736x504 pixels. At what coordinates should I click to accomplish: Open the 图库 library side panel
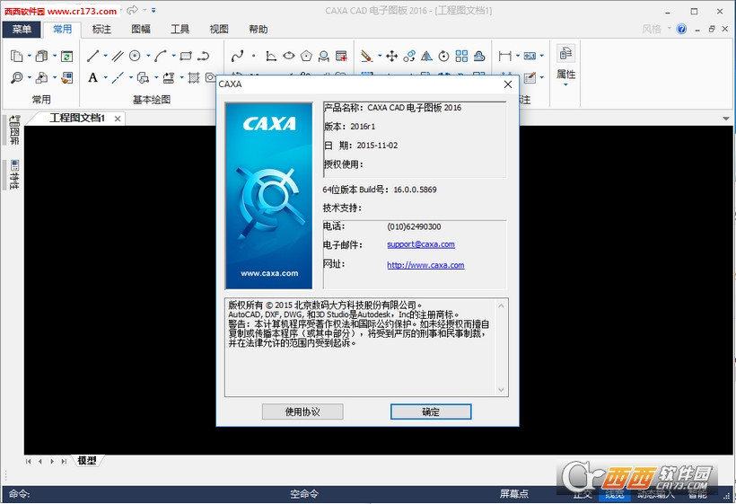click(14, 129)
